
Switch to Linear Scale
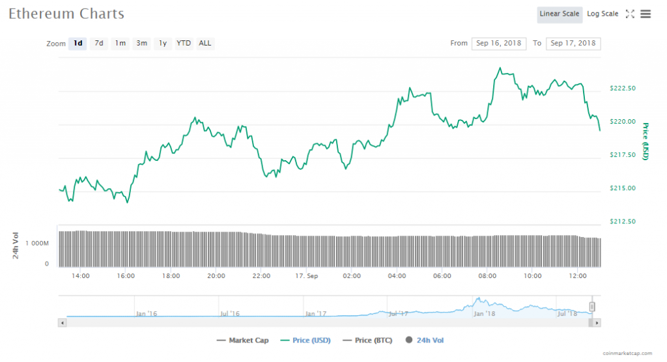click(560, 14)
